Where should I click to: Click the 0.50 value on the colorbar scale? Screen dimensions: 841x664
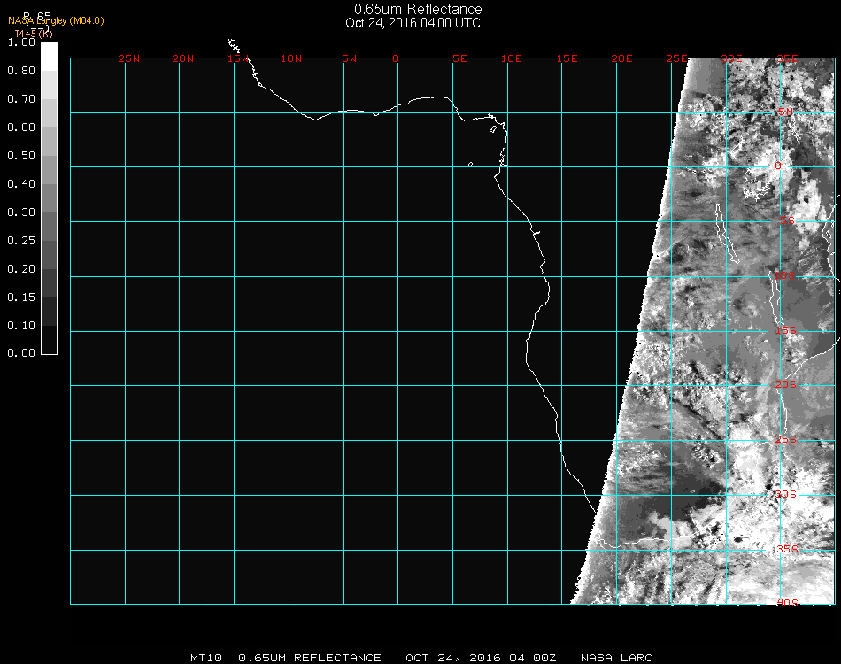click(x=20, y=156)
